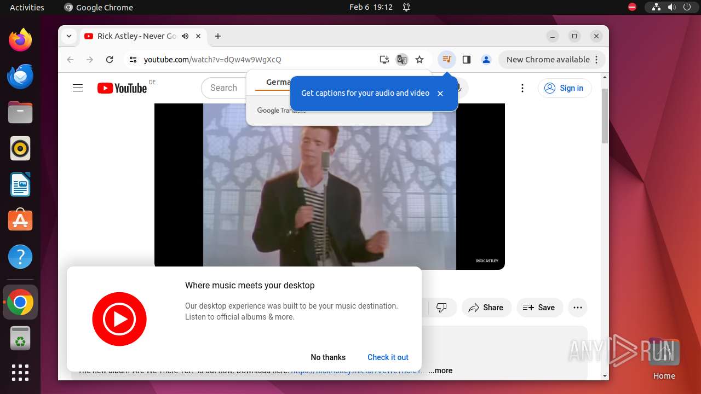Open Files manager from the dock
The height and width of the screenshot is (394, 701).
tap(20, 112)
